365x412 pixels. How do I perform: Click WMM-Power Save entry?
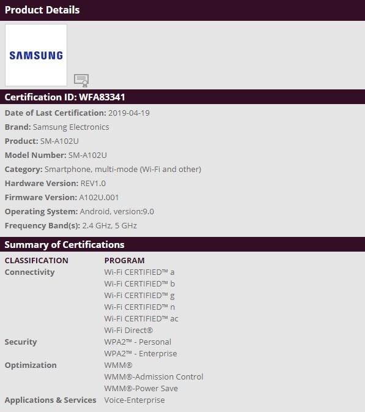[x=141, y=388]
